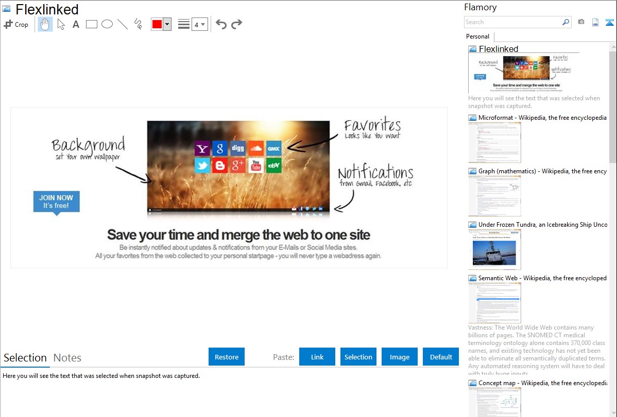The height and width of the screenshot is (417, 617).
Task: Select the straight line tool
Action: point(123,24)
